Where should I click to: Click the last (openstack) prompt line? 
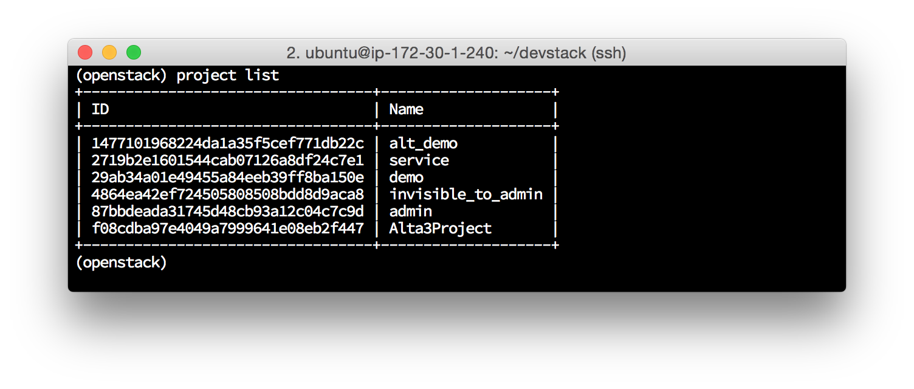[x=121, y=263]
